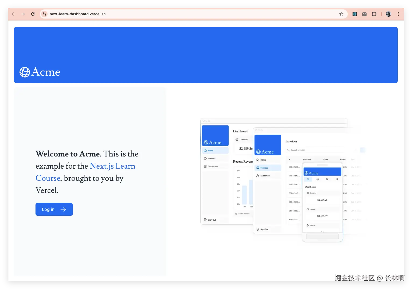Click the Acme globe logo icon in the banner
Image resolution: width=412 pixels, height=289 pixels.
click(x=25, y=72)
